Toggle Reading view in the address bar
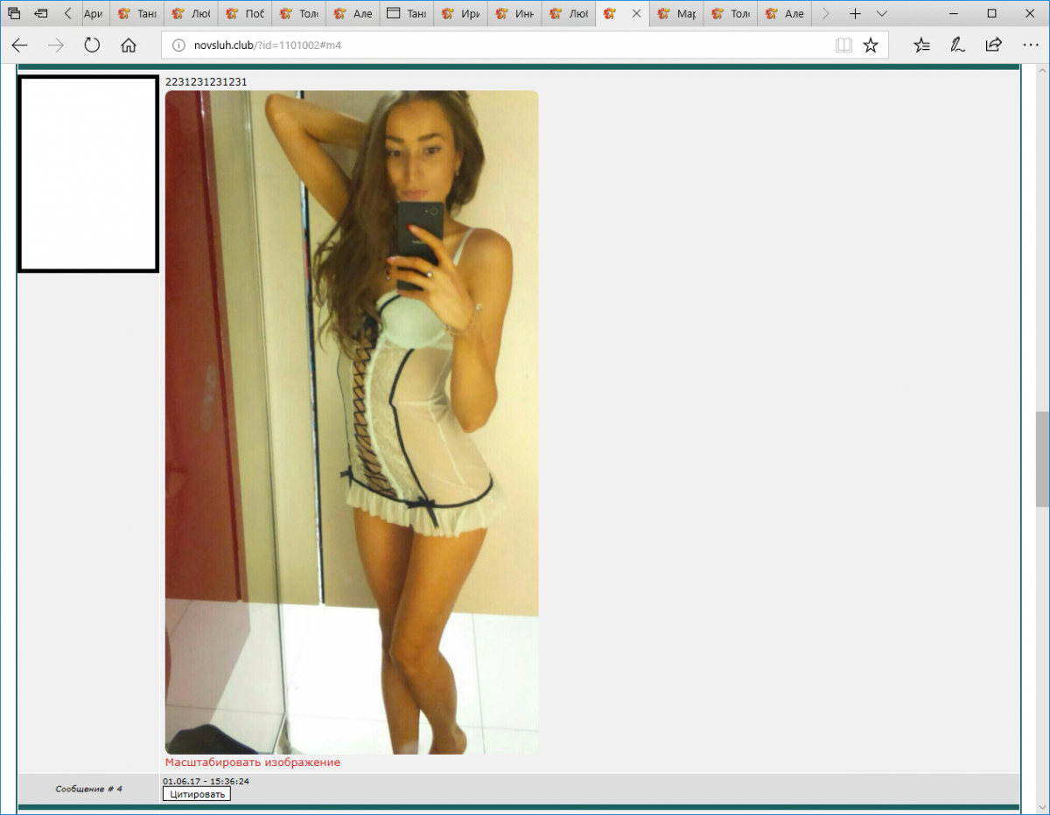The image size is (1050, 815). pos(843,45)
